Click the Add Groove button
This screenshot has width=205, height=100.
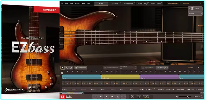coord(81,68)
